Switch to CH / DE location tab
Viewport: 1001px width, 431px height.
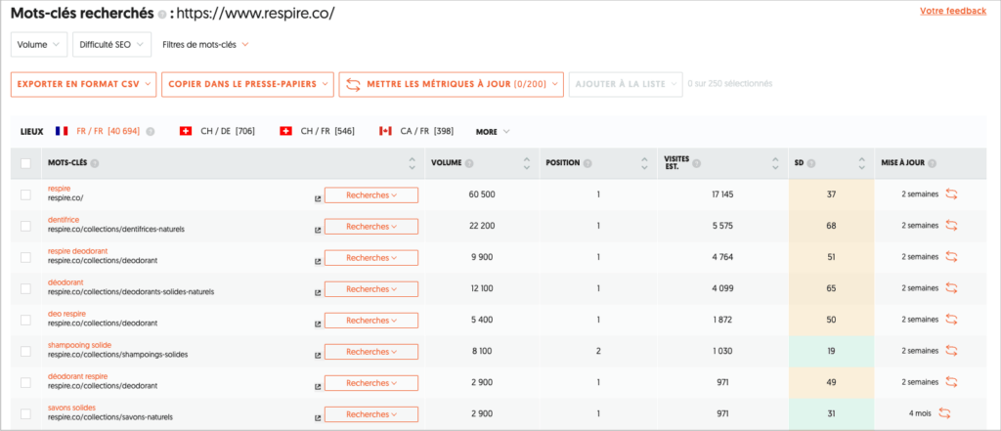[x=218, y=132]
